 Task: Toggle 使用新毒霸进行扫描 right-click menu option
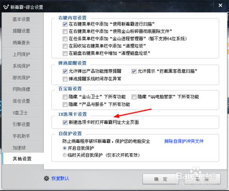(x=65, y=24)
